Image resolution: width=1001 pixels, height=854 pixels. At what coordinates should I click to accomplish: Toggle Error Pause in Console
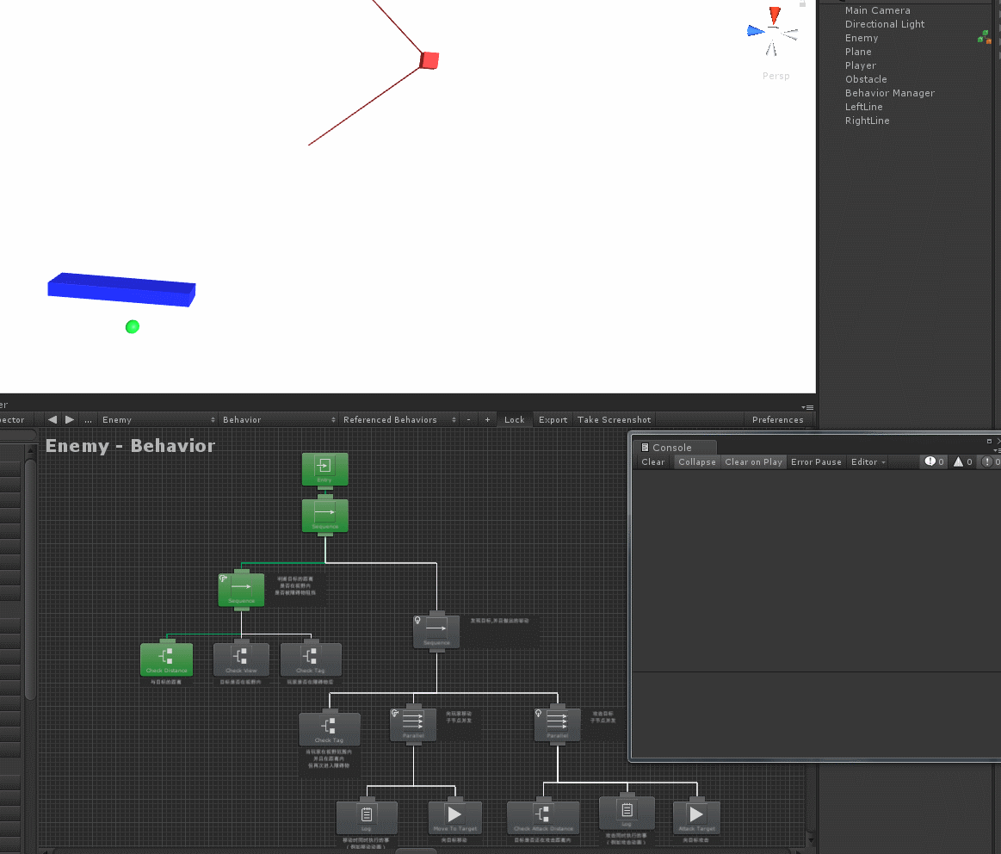(816, 461)
